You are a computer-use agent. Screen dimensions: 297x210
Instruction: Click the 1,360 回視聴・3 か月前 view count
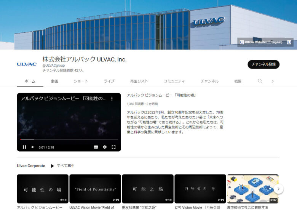(142, 104)
